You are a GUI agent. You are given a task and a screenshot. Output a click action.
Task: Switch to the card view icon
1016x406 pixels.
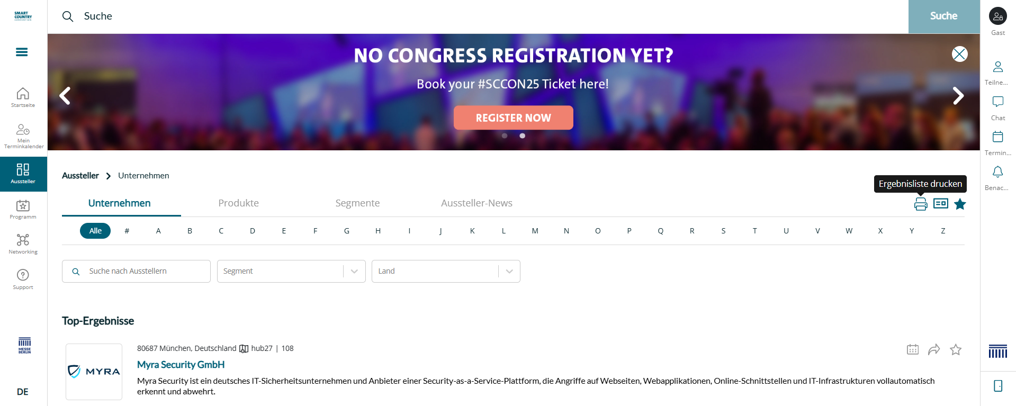pos(941,203)
